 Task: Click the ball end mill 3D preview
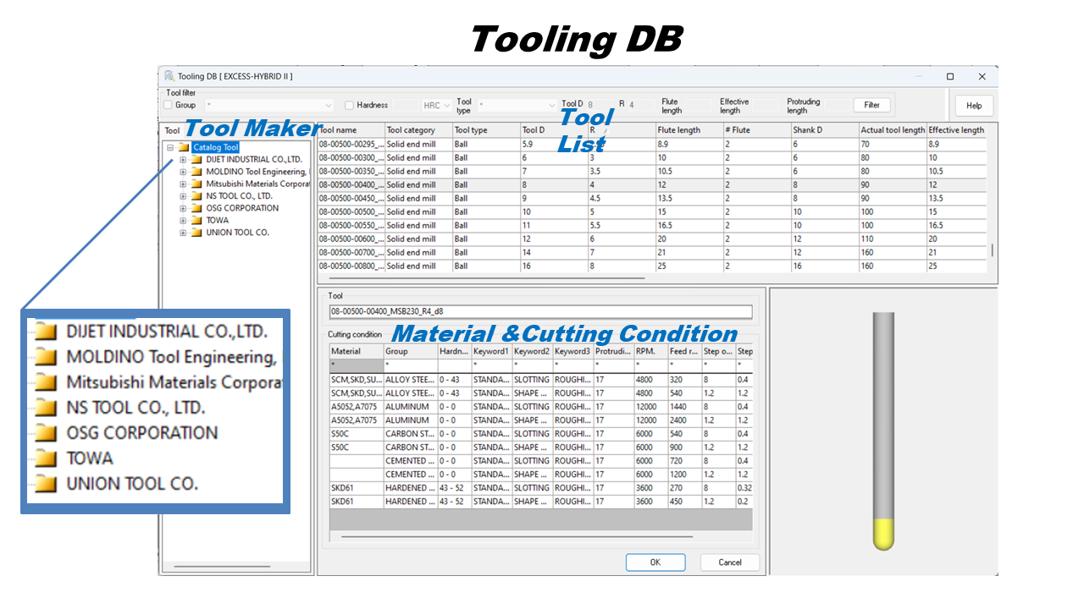[x=883, y=431]
